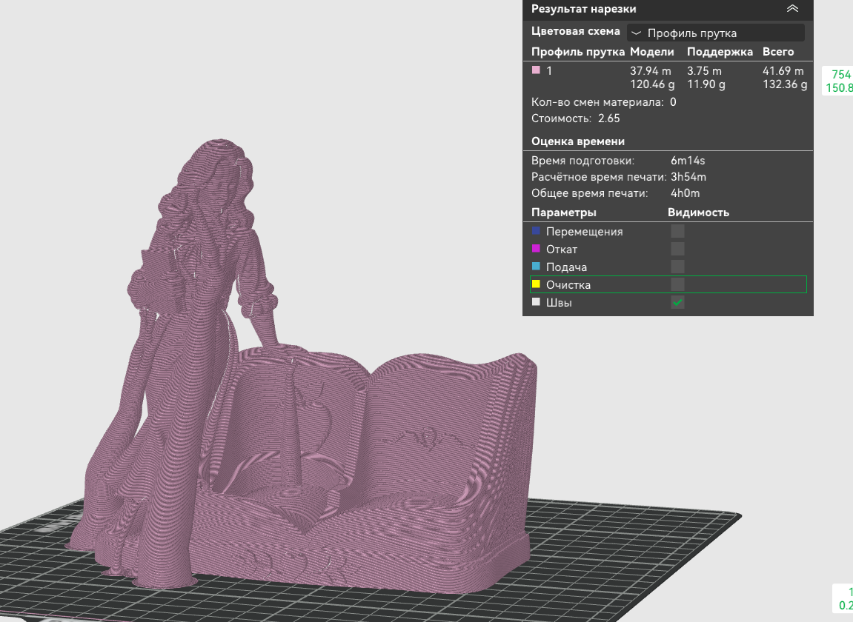The image size is (853, 622).
Task: Click the blue Перемещения color square
Action: tap(536, 231)
